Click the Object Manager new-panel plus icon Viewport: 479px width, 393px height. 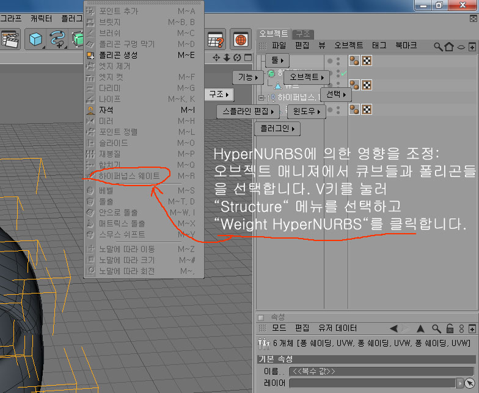point(472,47)
